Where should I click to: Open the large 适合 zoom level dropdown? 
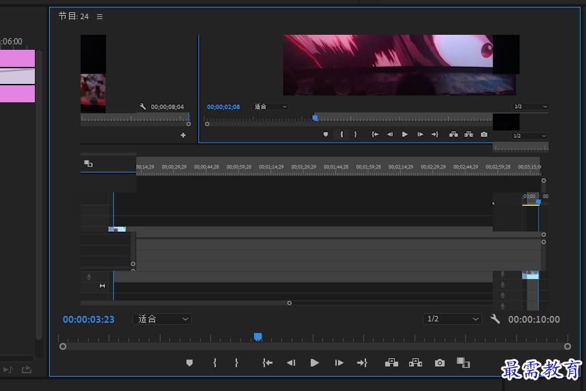point(162,319)
